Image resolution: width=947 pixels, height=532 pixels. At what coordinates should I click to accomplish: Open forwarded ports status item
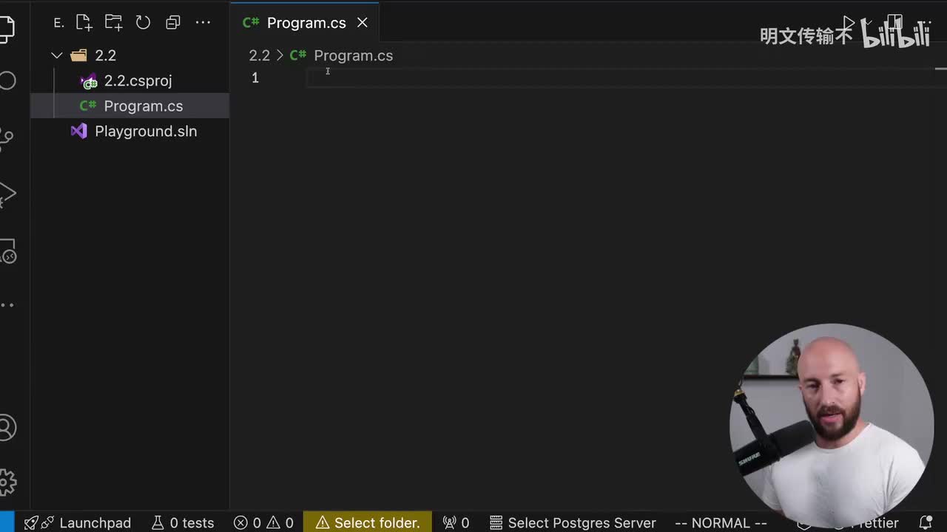(x=456, y=522)
